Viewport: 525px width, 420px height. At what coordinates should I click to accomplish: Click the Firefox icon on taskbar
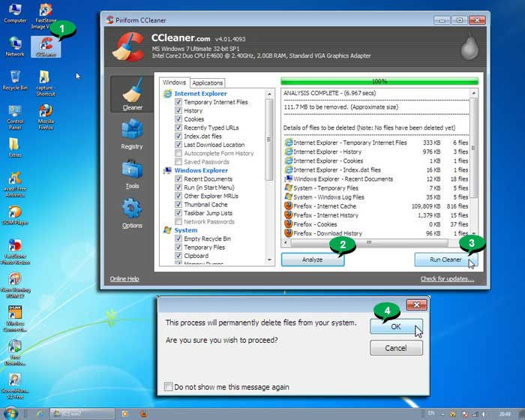(144, 414)
